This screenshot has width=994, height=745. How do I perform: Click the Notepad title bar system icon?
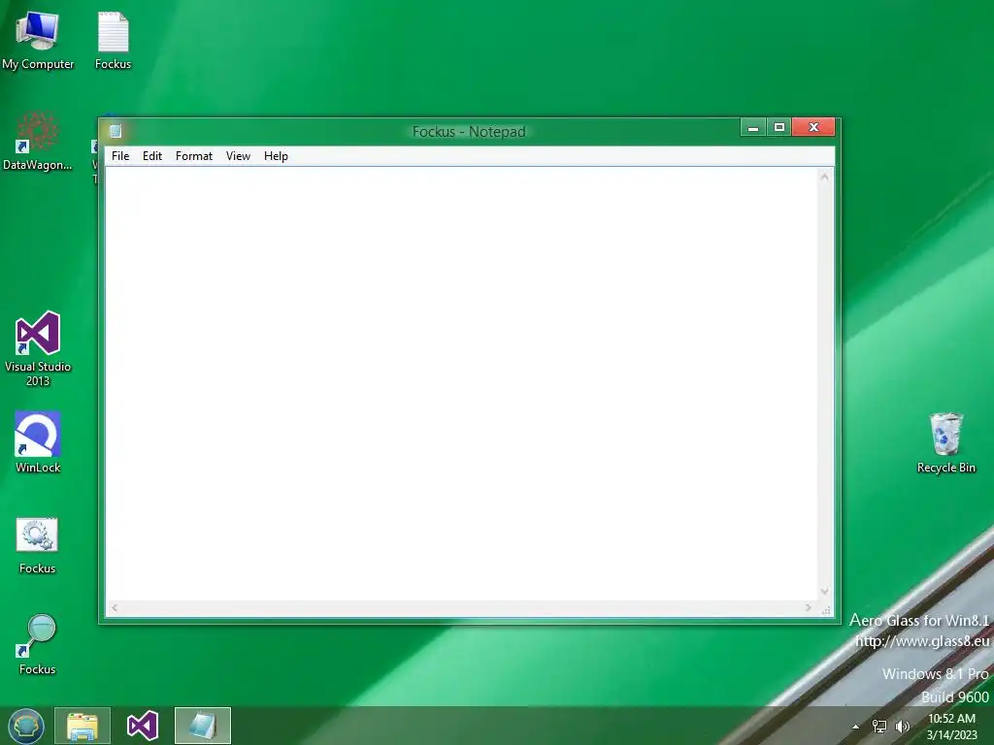(x=116, y=131)
